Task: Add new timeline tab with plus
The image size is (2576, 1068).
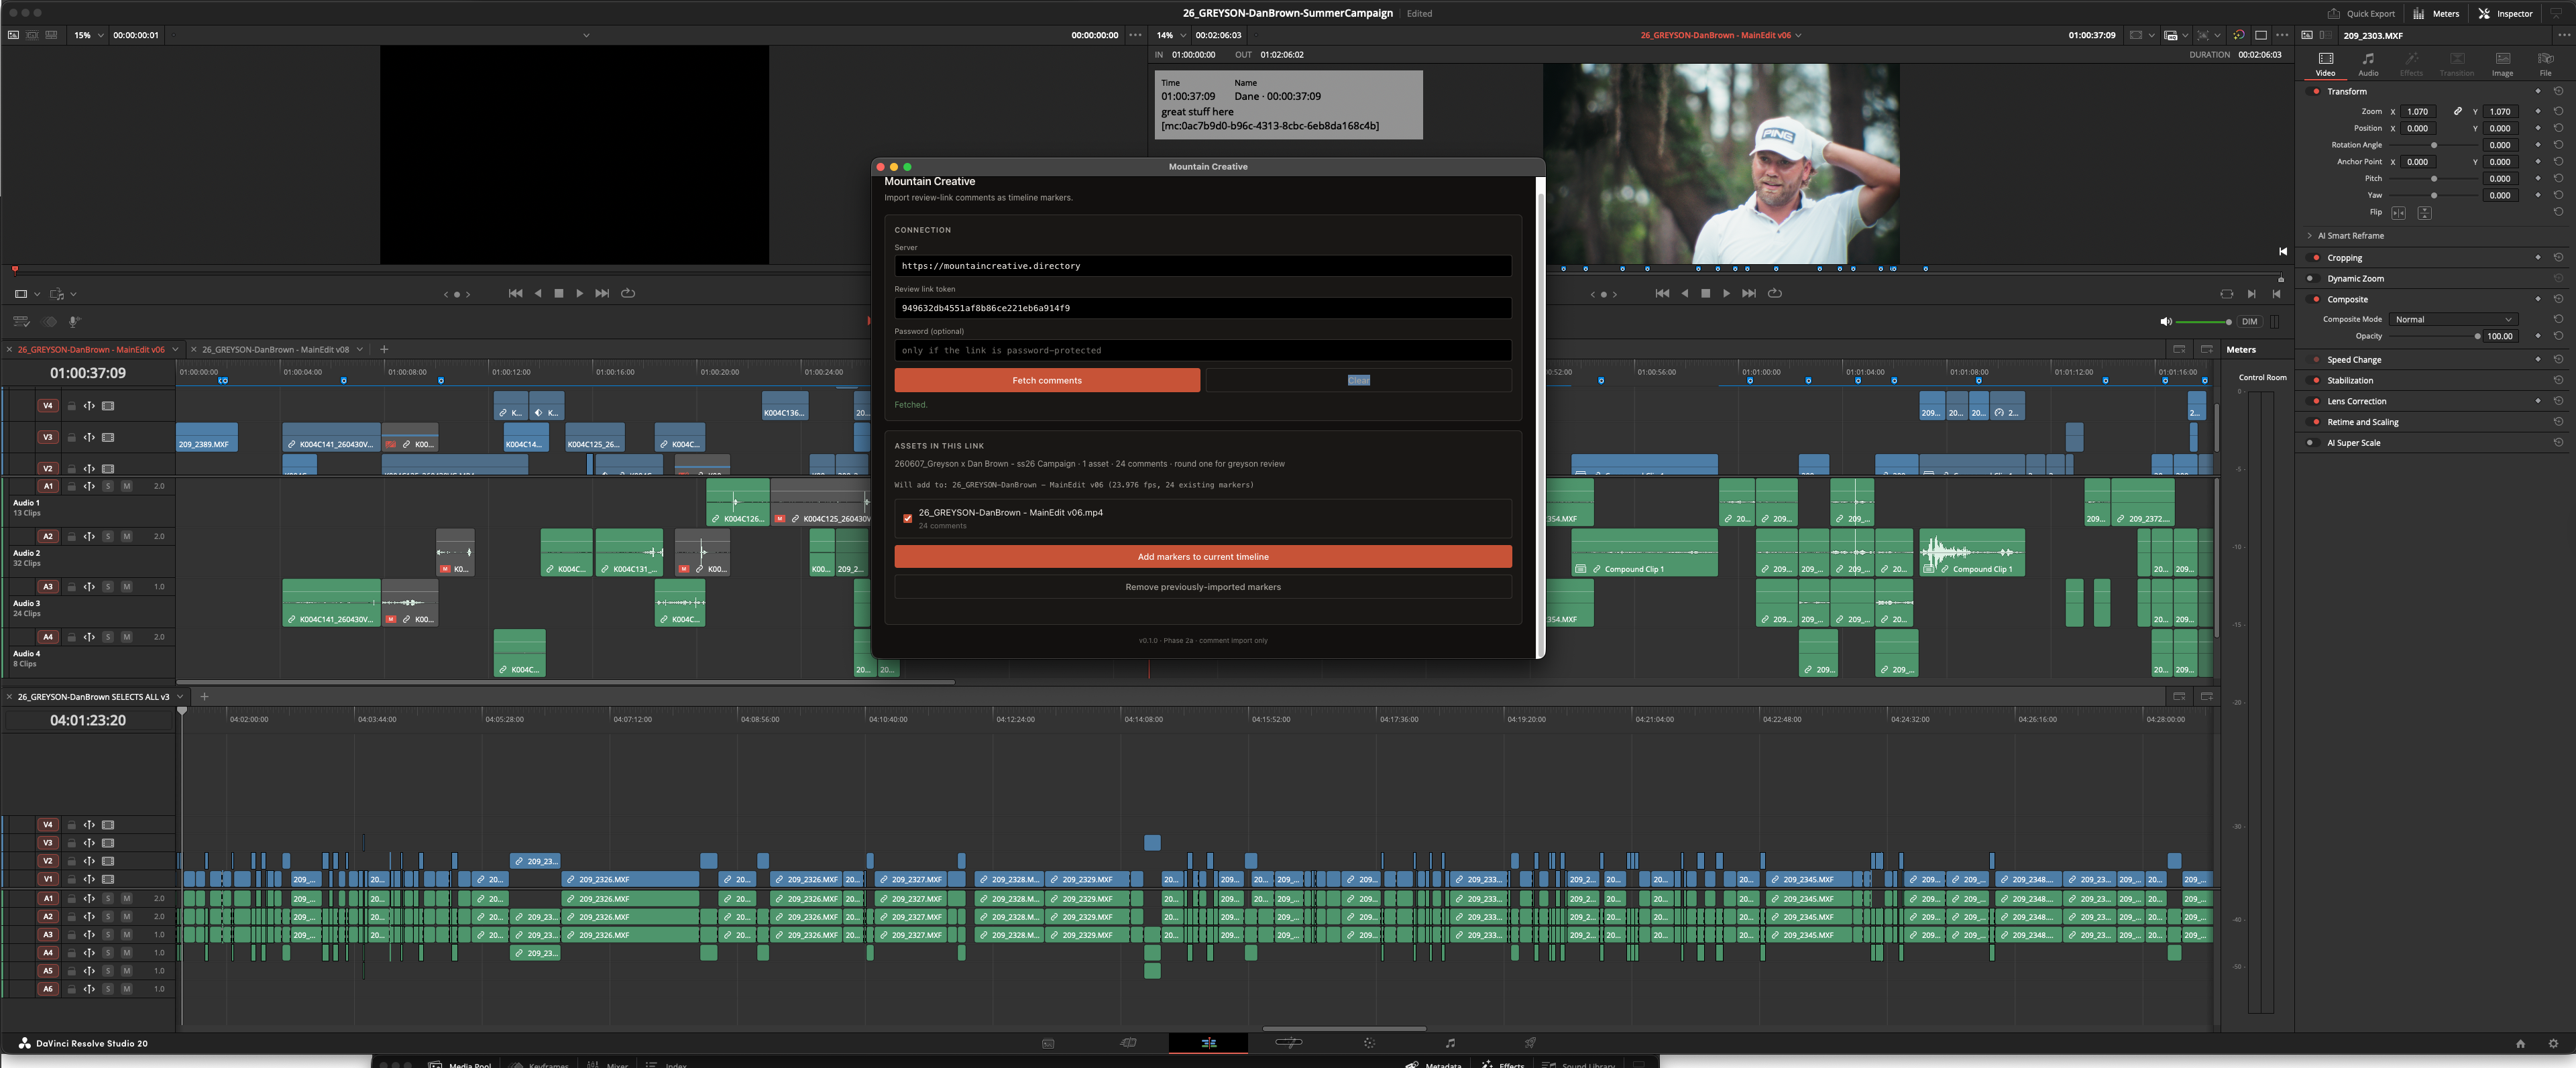Action: pos(384,349)
